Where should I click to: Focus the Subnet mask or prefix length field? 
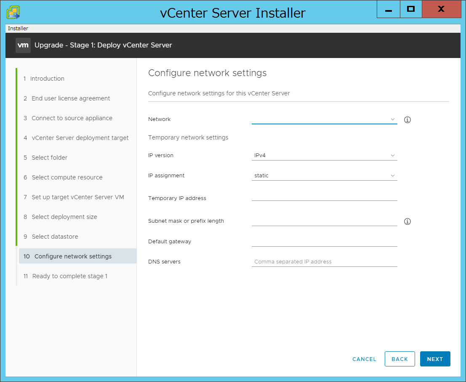click(x=324, y=221)
